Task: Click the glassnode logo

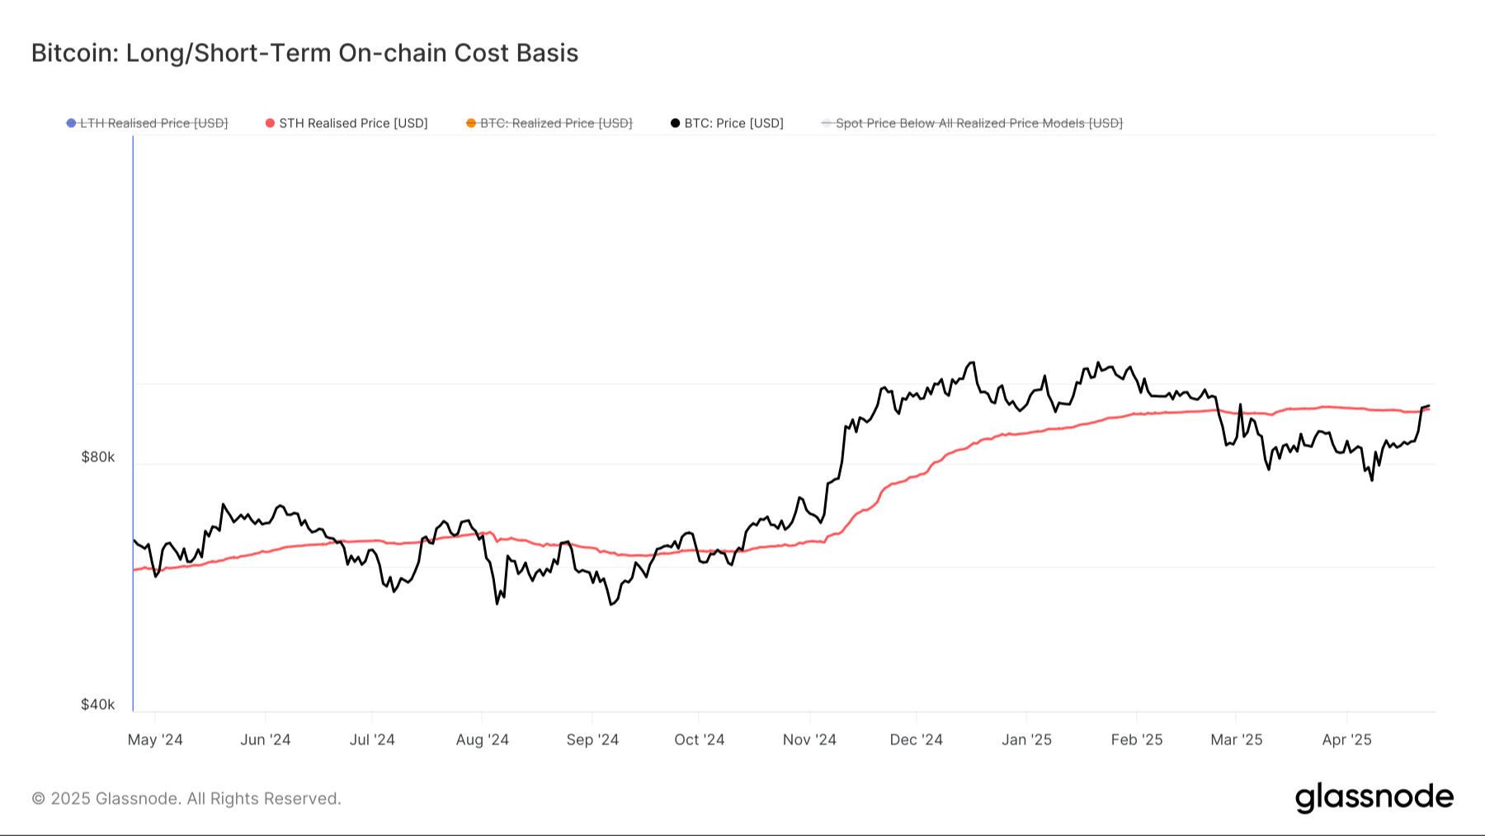Action: [1374, 797]
